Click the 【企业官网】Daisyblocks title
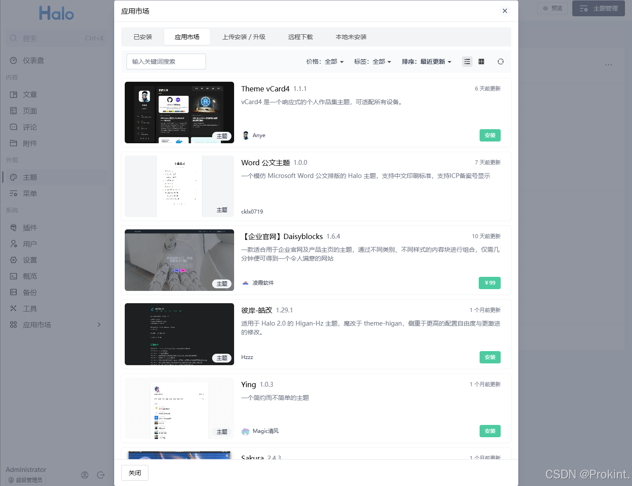 tap(282, 236)
